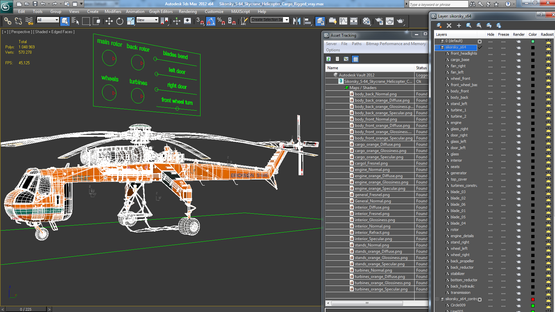
Task: Delete highlighted layer with X icon
Action: (449, 25)
